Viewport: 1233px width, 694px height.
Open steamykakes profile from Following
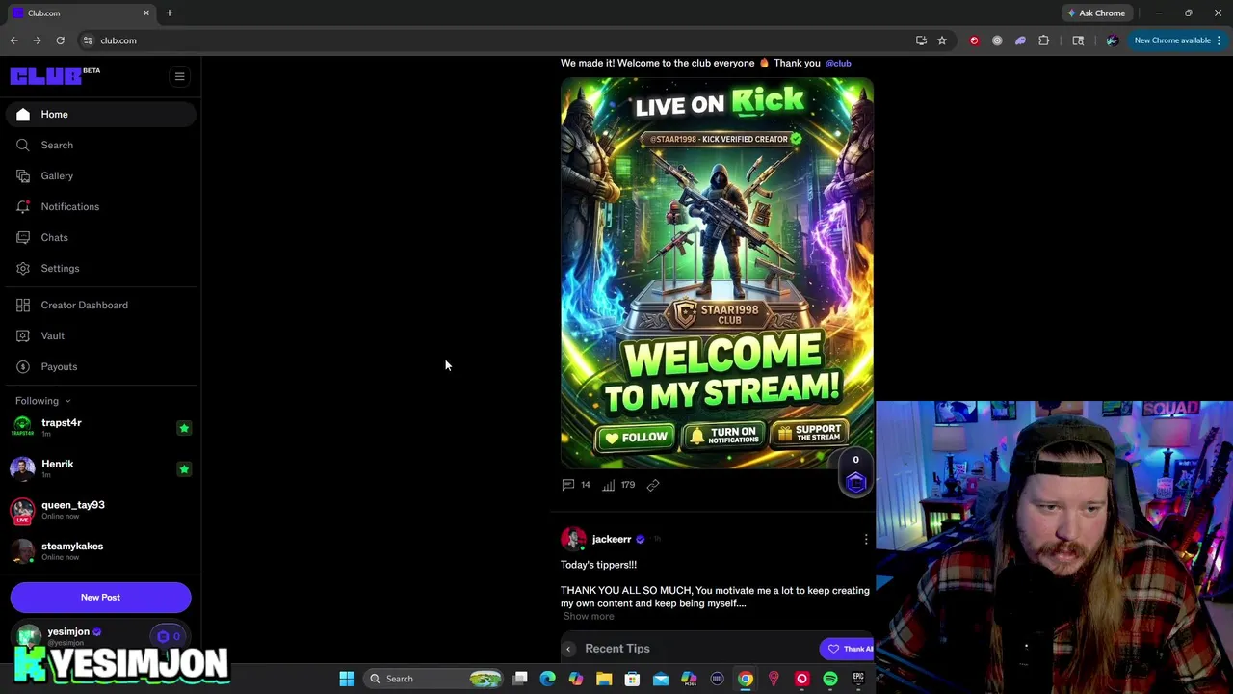click(x=71, y=547)
